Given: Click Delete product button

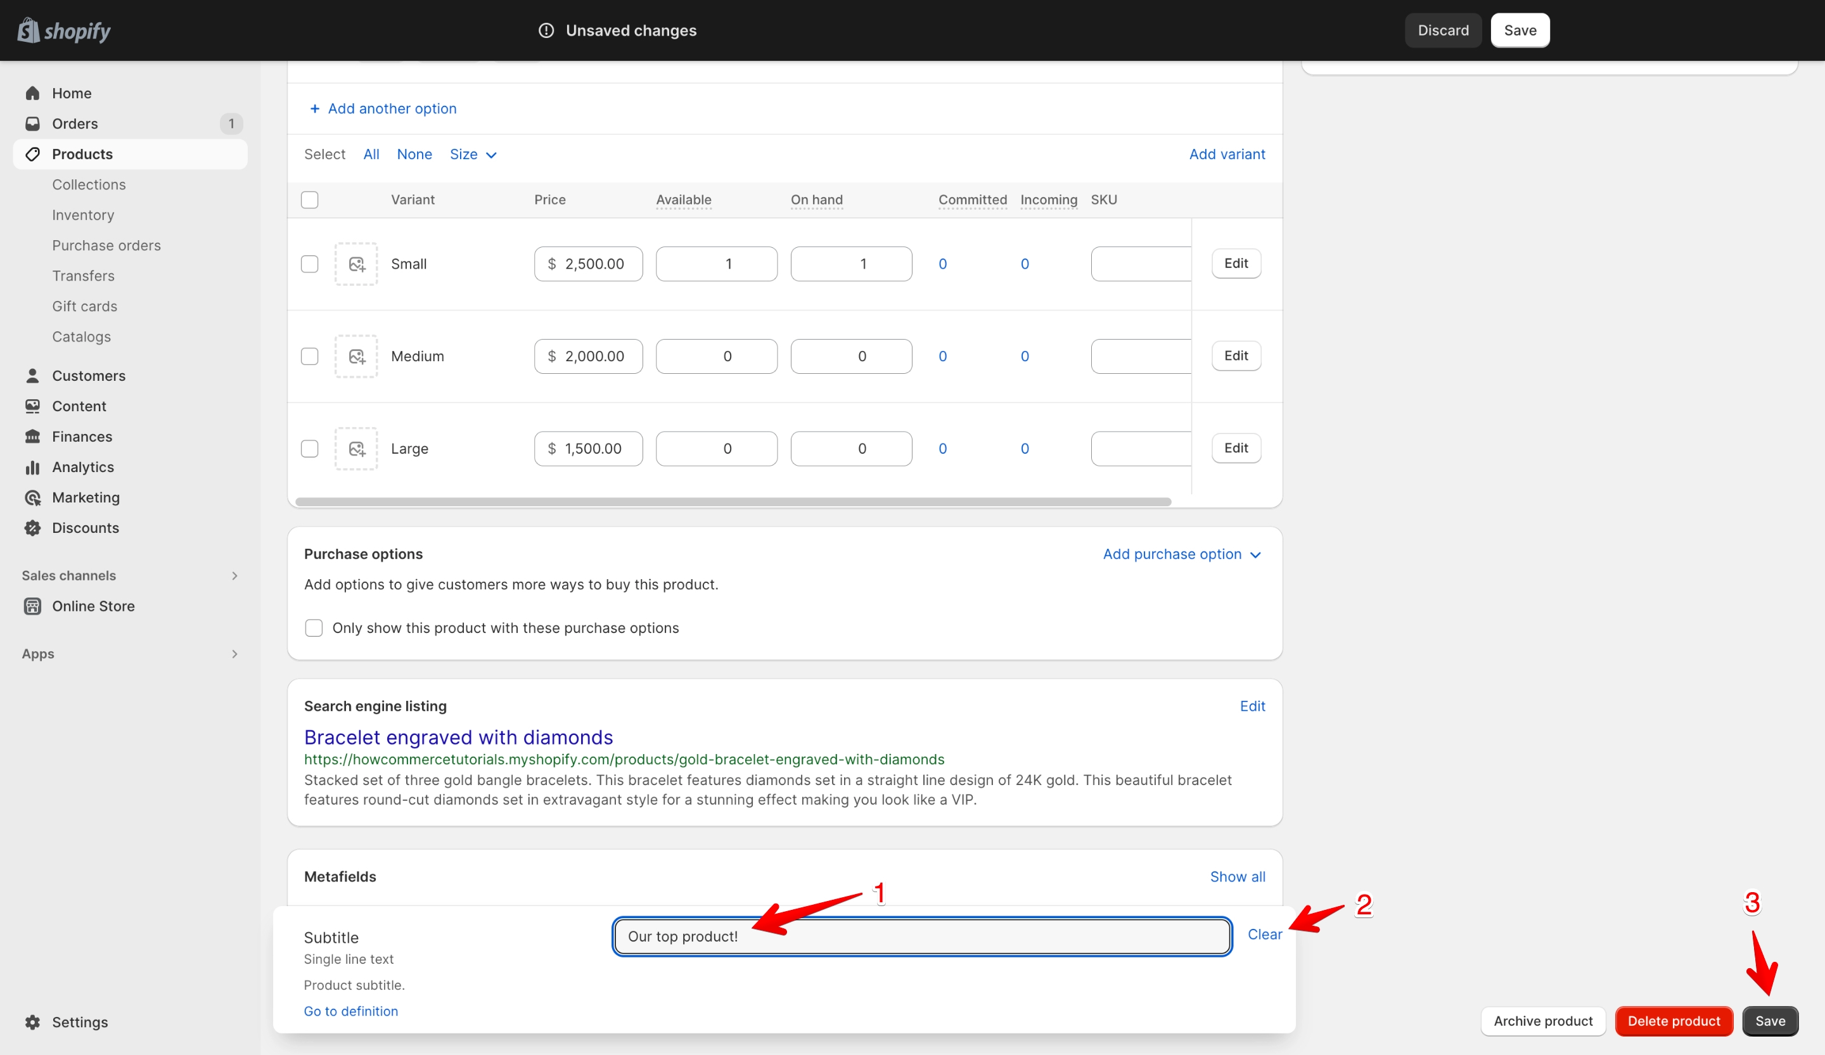Looking at the screenshot, I should coord(1673,1021).
